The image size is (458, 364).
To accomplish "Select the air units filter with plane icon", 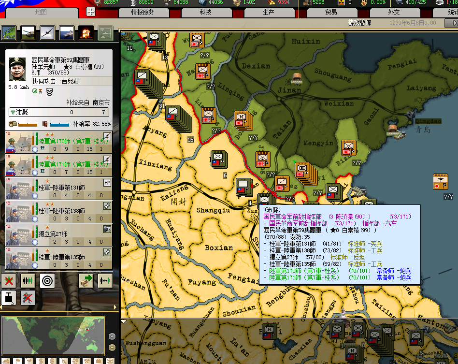I will [47, 33].
